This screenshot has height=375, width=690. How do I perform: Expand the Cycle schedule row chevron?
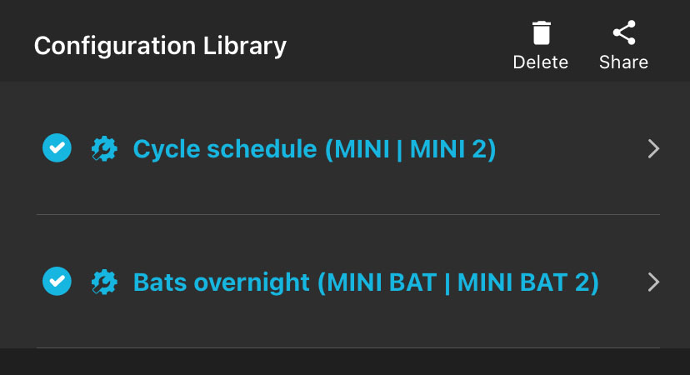pyautogui.click(x=653, y=149)
